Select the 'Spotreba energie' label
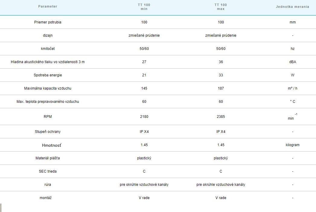Screen dimensions: 316x212 48,75
